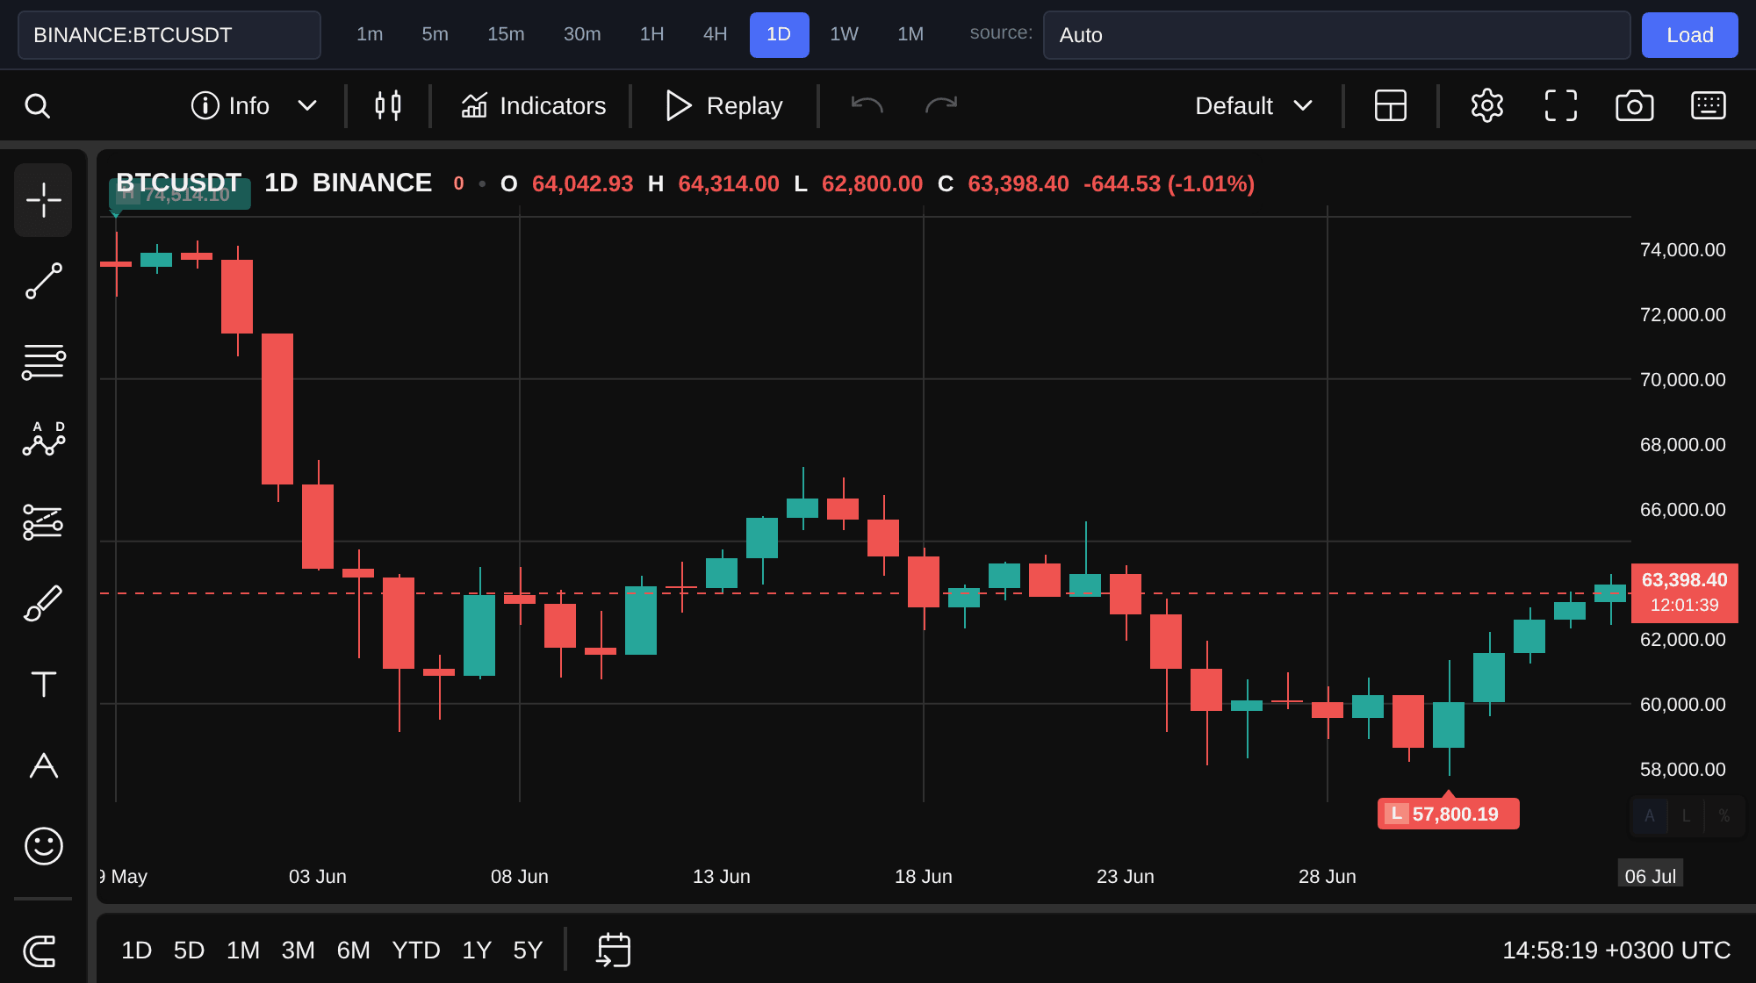Viewport: 1756px width, 983px height.
Task: Start bar Replay mode
Action: click(x=723, y=106)
